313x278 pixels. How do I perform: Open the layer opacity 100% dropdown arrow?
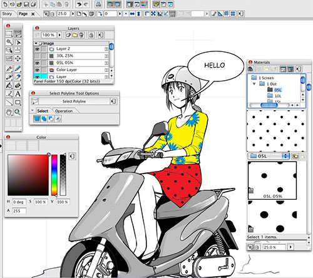pyautogui.click(x=59, y=35)
